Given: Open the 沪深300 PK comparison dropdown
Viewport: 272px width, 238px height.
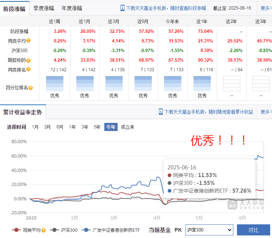Looking at the screenshot, I should (209, 230).
